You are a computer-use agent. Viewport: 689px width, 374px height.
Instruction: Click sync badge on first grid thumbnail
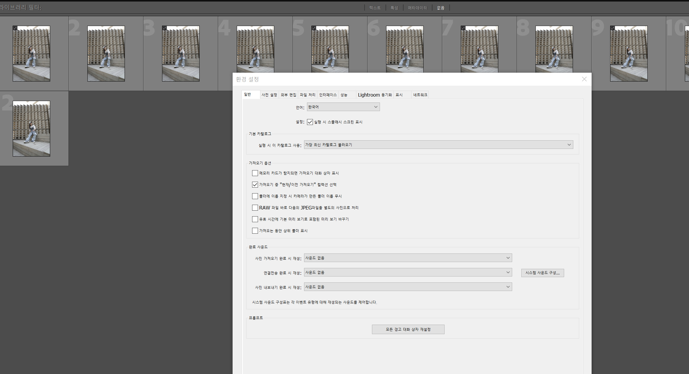click(15, 28)
